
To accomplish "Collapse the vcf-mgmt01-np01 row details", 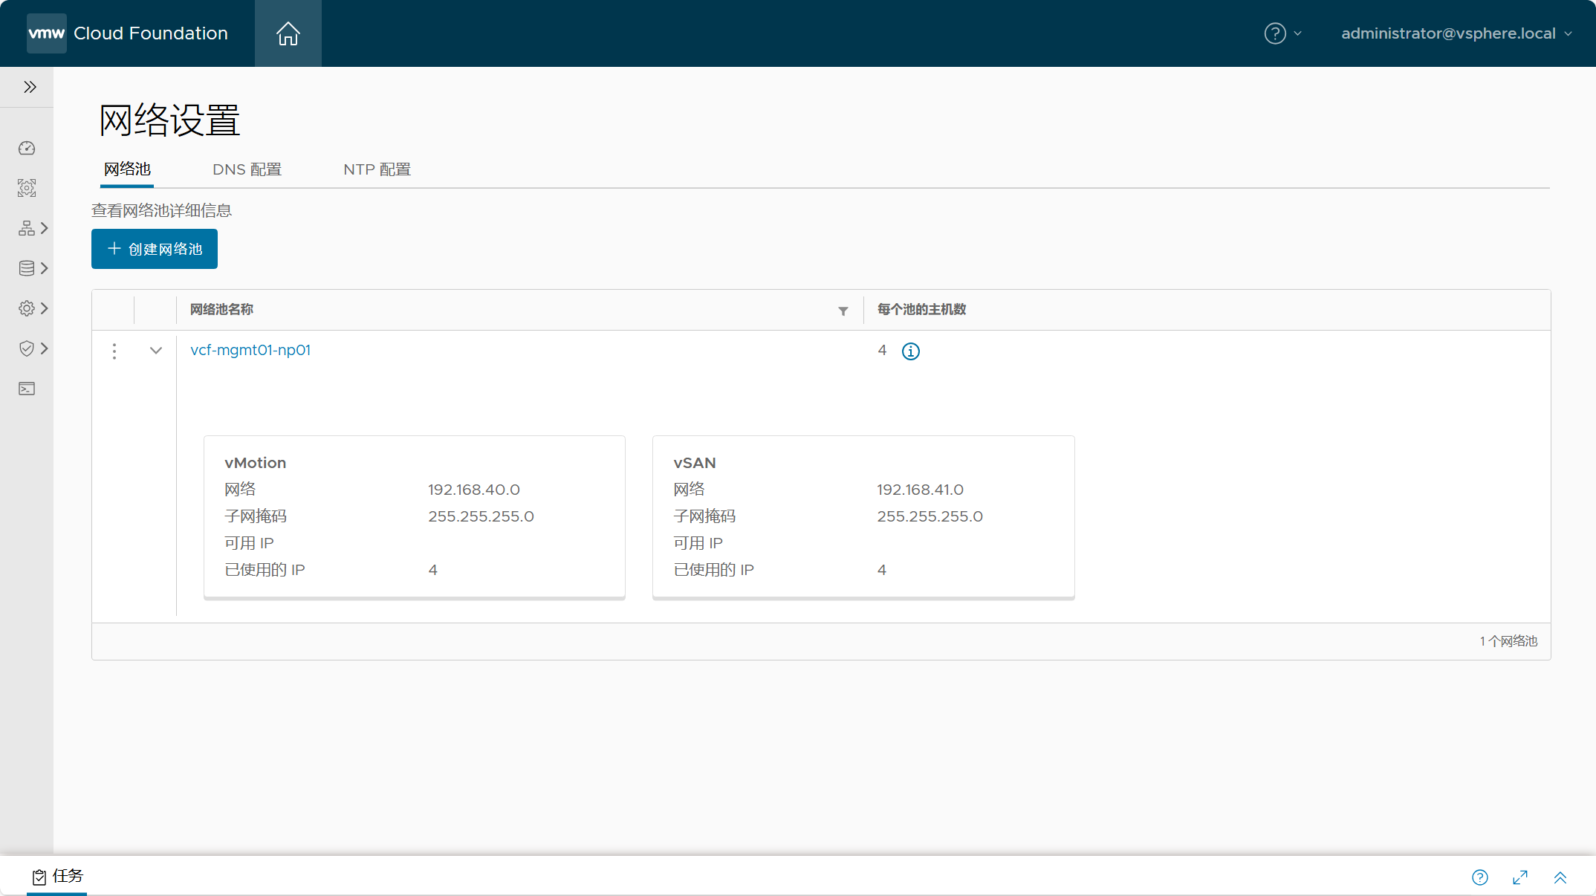I will tap(156, 351).
